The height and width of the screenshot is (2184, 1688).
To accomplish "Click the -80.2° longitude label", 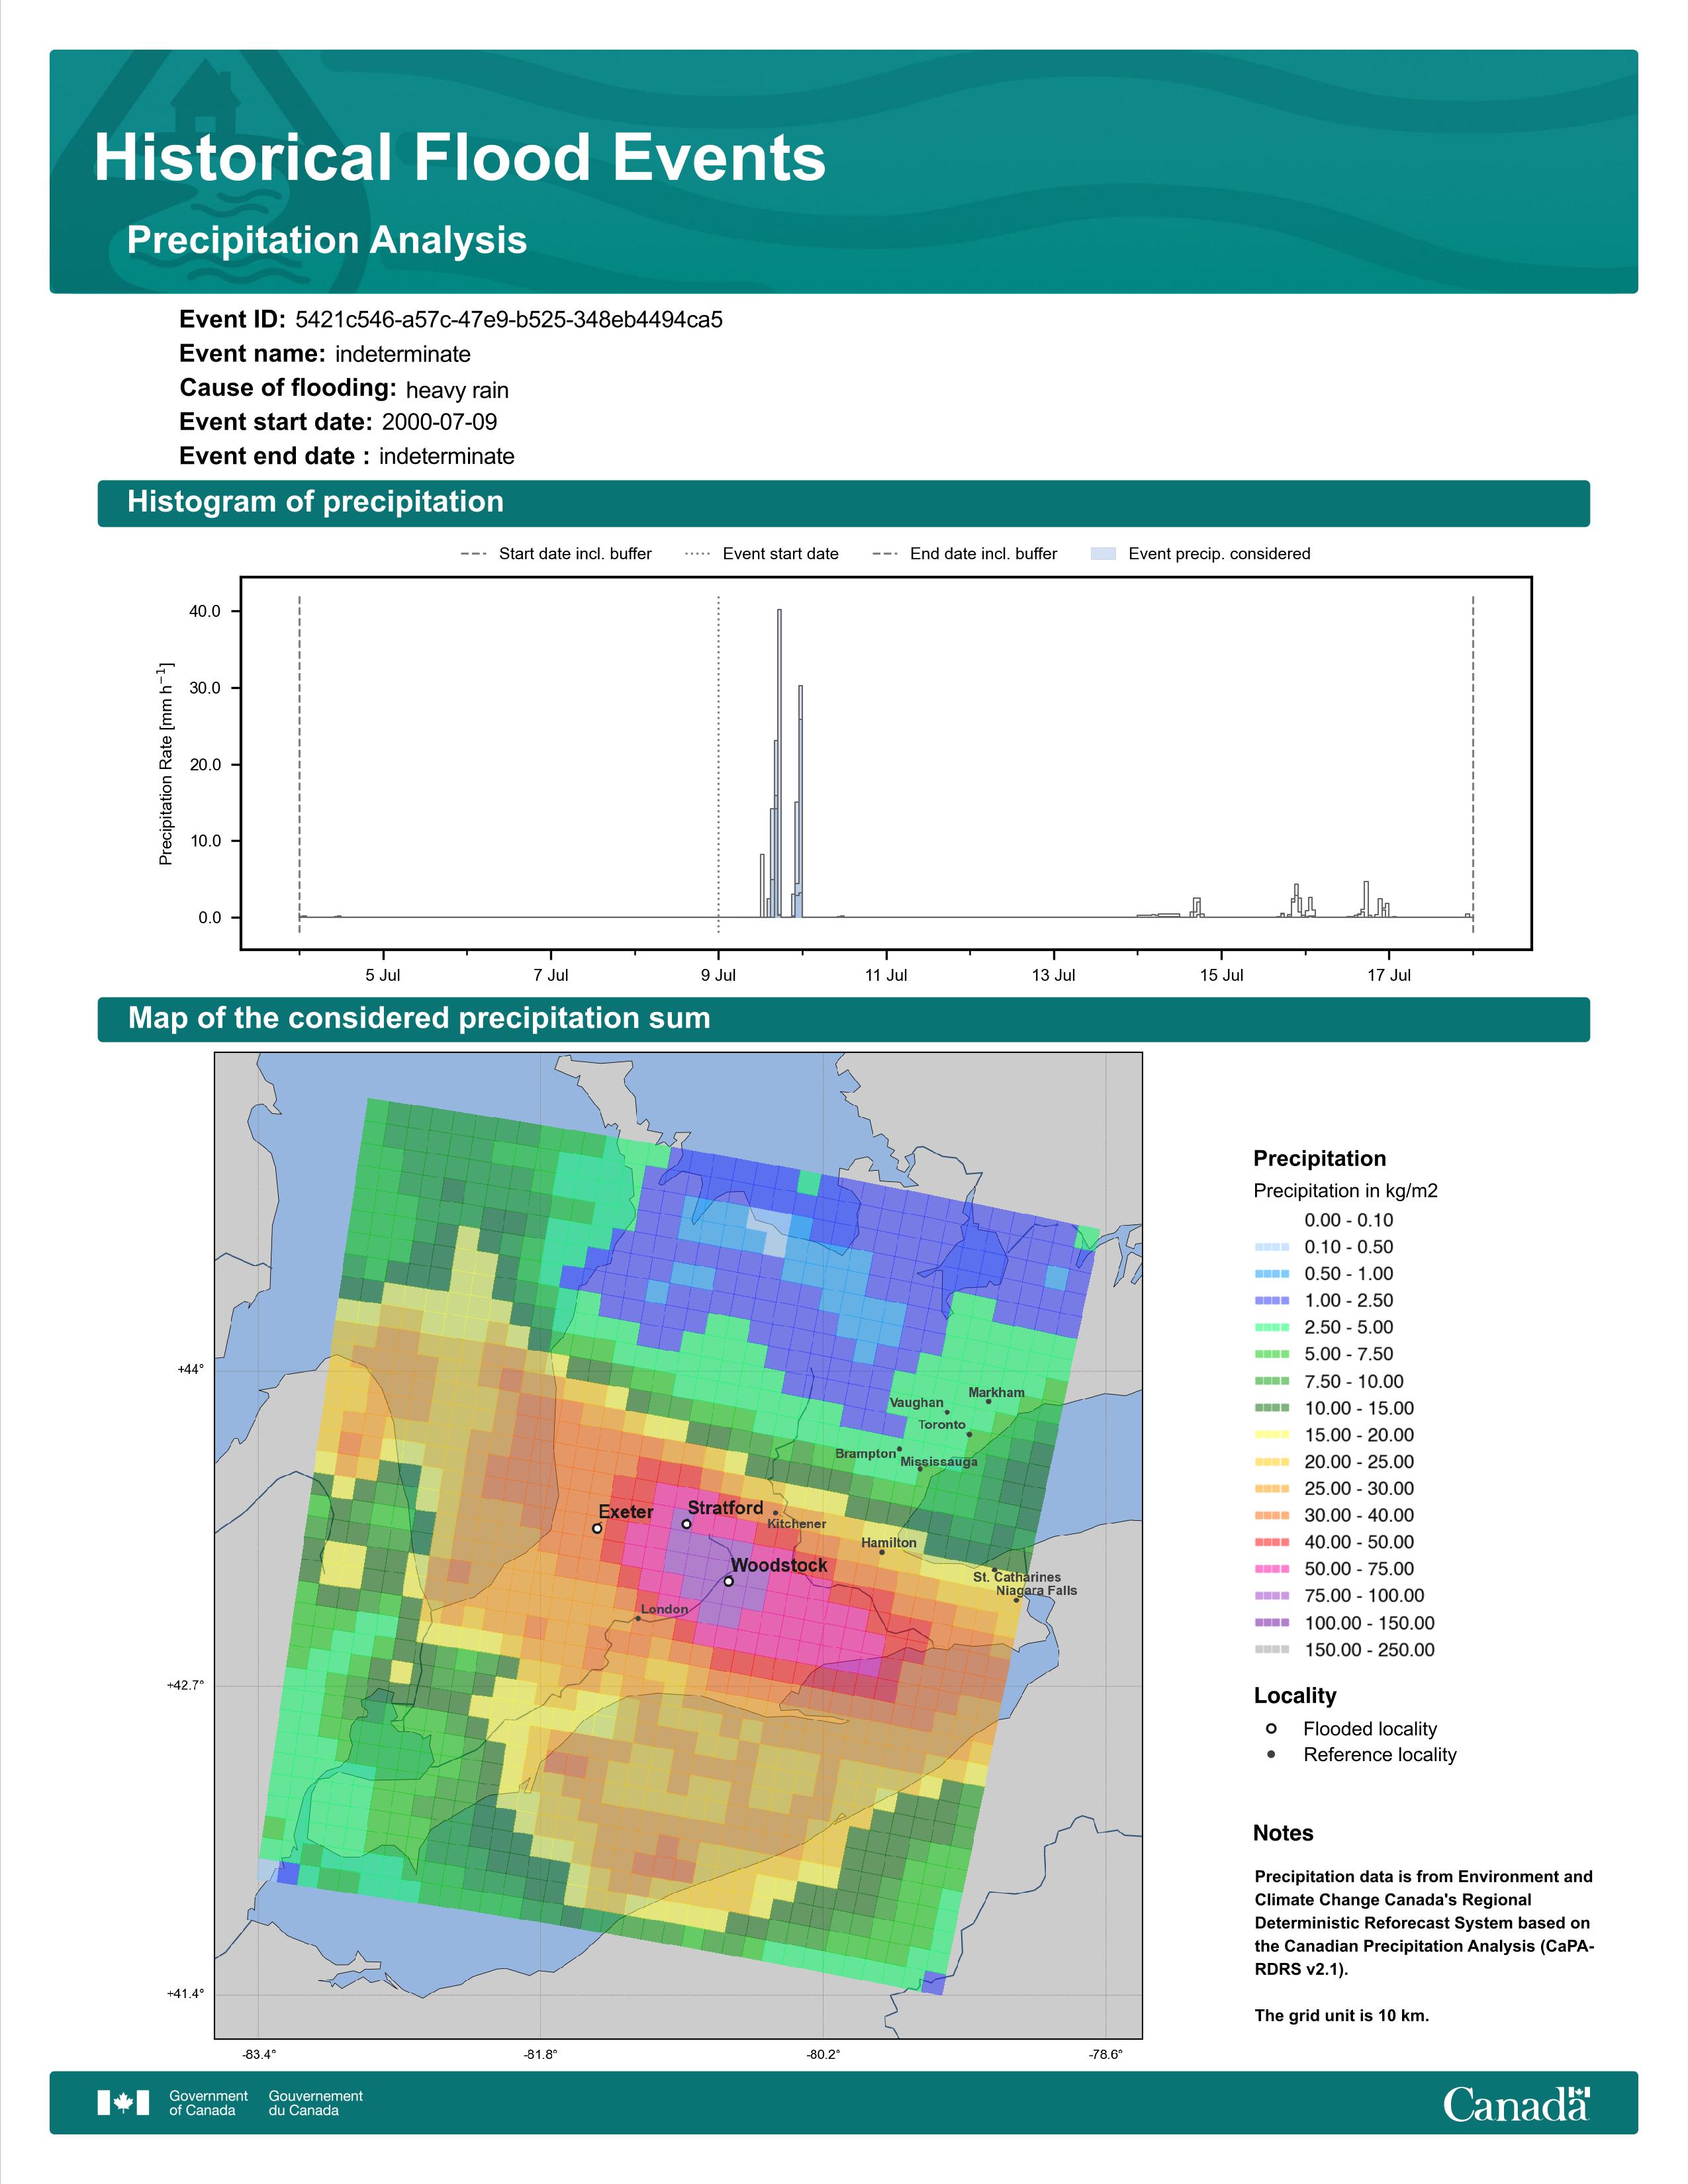I will pos(823,2055).
